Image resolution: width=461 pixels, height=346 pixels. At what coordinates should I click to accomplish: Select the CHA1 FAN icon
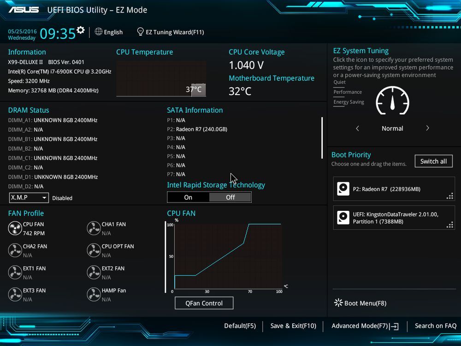[94, 228]
